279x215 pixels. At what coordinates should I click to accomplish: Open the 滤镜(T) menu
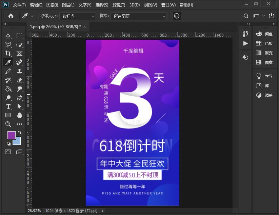tap(119, 5)
